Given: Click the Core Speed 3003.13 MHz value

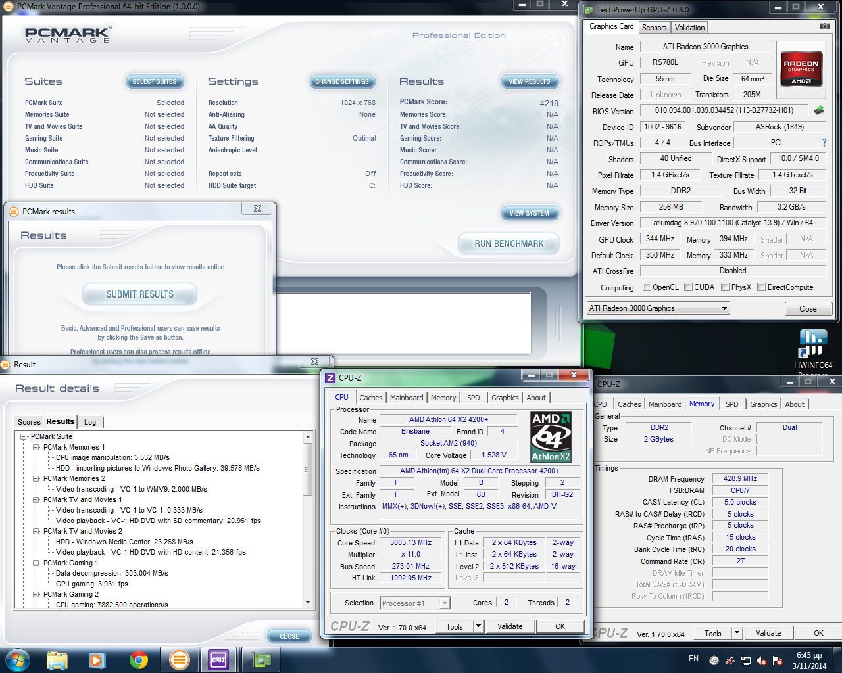Looking at the screenshot, I should [410, 543].
